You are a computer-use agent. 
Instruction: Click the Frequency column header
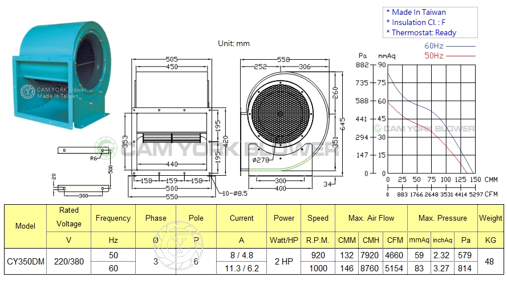[113, 218]
